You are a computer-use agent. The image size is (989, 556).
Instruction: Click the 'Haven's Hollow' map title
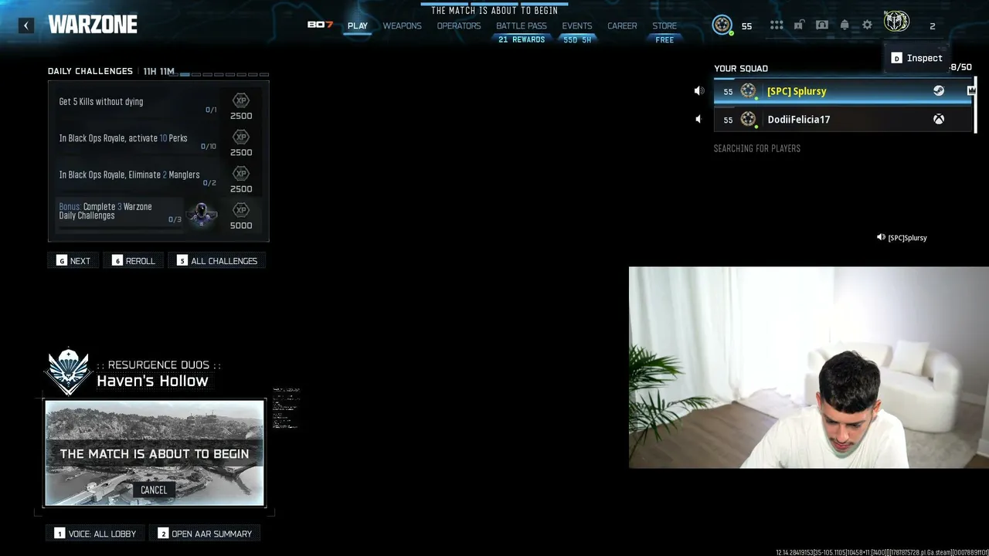(152, 381)
